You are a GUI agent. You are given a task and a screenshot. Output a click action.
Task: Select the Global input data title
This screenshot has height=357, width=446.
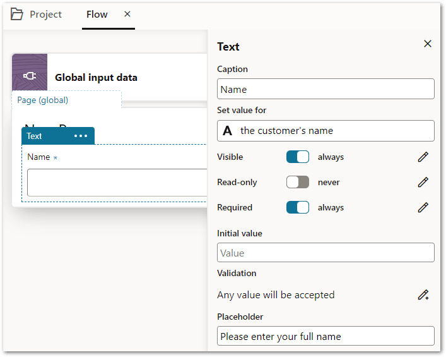(x=96, y=78)
